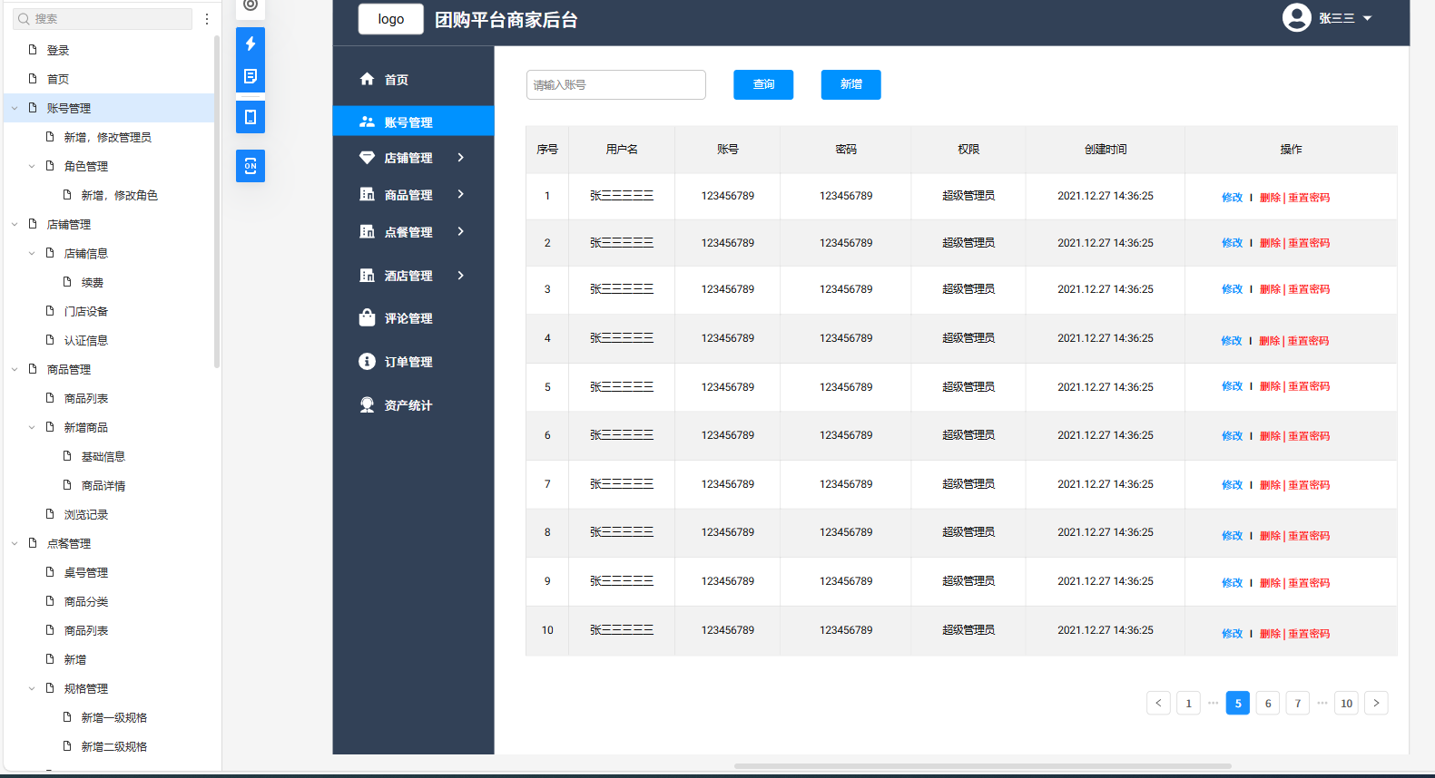The height and width of the screenshot is (778, 1435).
Task: Expand the 酒店管理 sidebar submenu chevron
Action: (461, 276)
